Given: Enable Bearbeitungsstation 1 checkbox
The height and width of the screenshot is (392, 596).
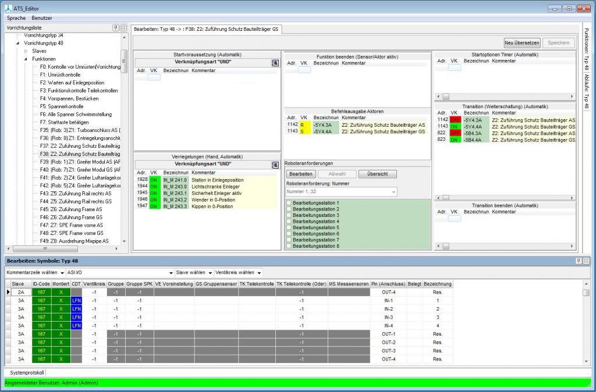Looking at the screenshot, I should pyautogui.click(x=289, y=203).
